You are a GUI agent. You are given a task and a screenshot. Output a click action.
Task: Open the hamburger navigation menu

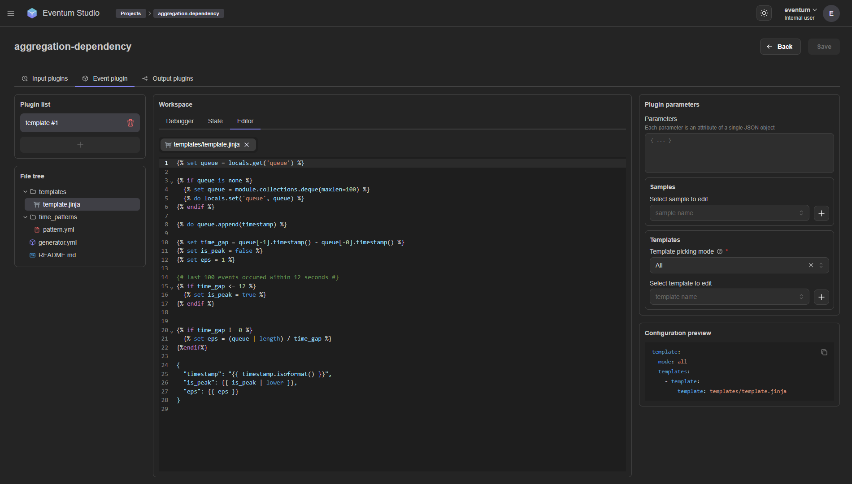(x=11, y=13)
